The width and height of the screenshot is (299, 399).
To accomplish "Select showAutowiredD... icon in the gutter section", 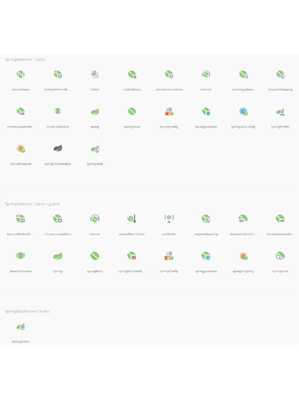I will tap(280, 219).
